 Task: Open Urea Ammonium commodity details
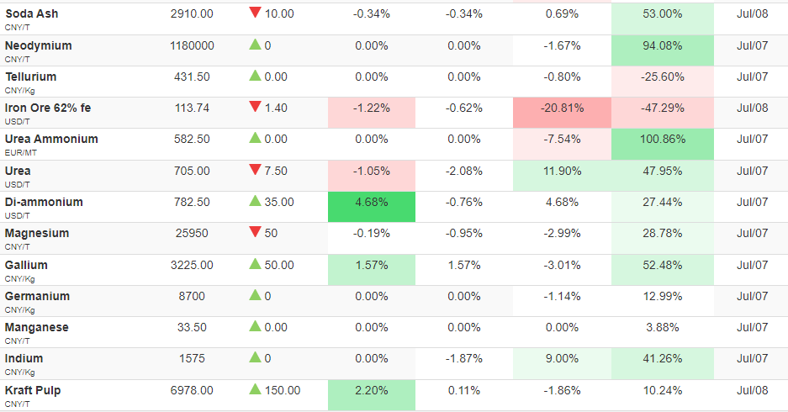[x=51, y=140]
